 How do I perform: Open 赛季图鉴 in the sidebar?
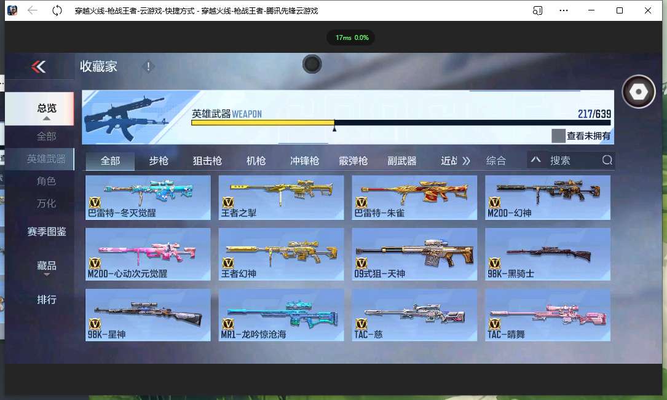tap(46, 232)
